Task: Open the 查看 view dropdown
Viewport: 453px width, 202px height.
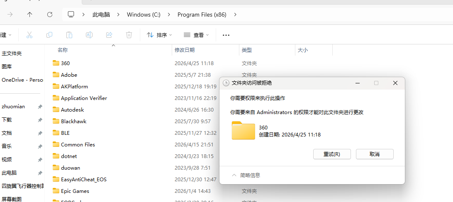Action: 196,35
